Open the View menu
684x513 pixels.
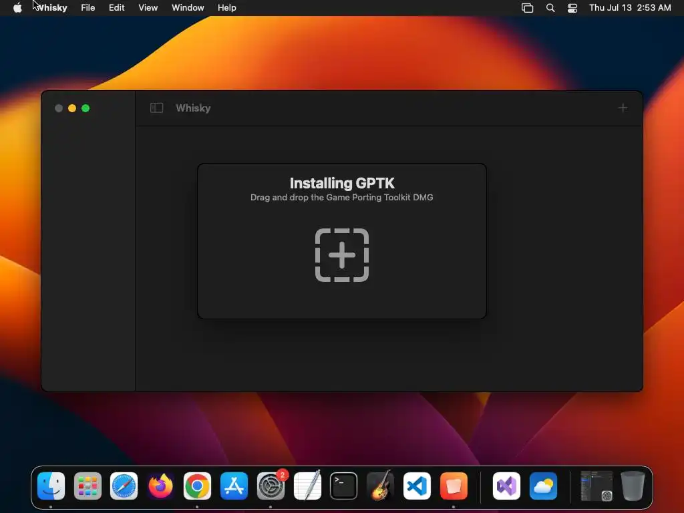point(148,8)
